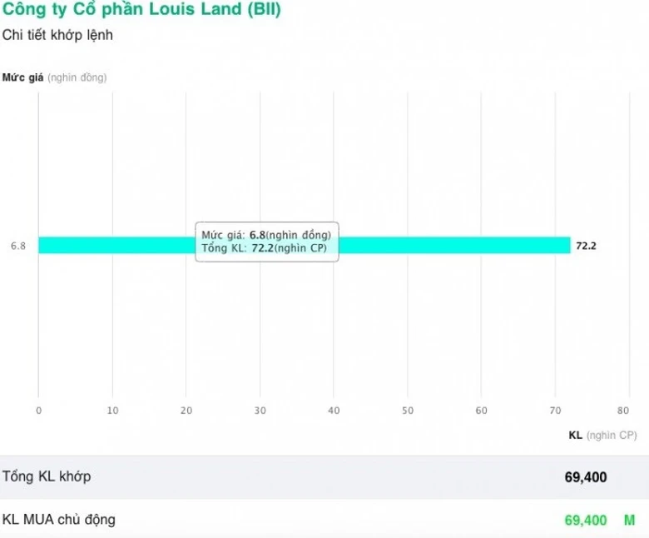The height and width of the screenshot is (538, 649).
Task: Select the Chi tiết khớp lệnh heading
Action: (58, 35)
